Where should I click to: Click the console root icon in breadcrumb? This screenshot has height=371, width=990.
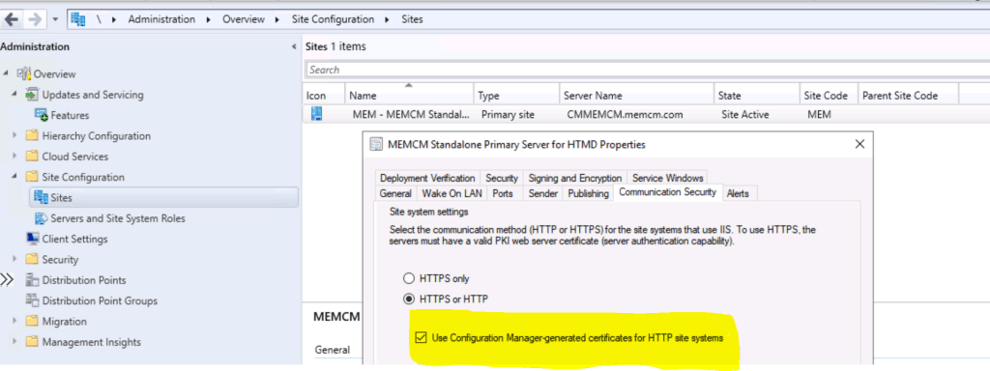click(x=78, y=19)
